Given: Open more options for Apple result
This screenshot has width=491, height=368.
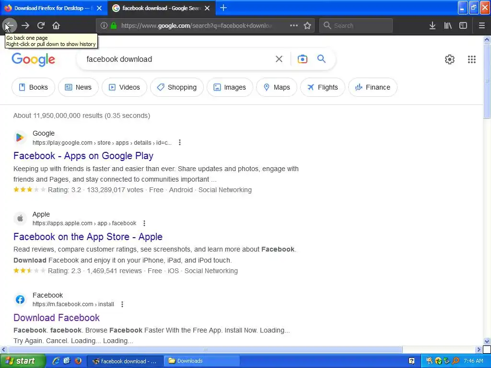Looking at the screenshot, I should coord(144,223).
